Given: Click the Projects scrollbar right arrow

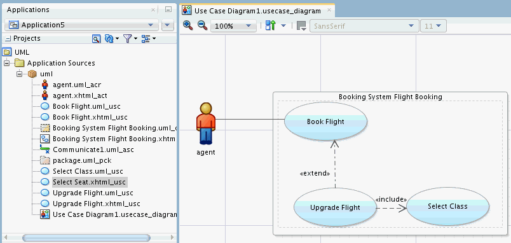Looking at the screenshot, I should (172, 237).
